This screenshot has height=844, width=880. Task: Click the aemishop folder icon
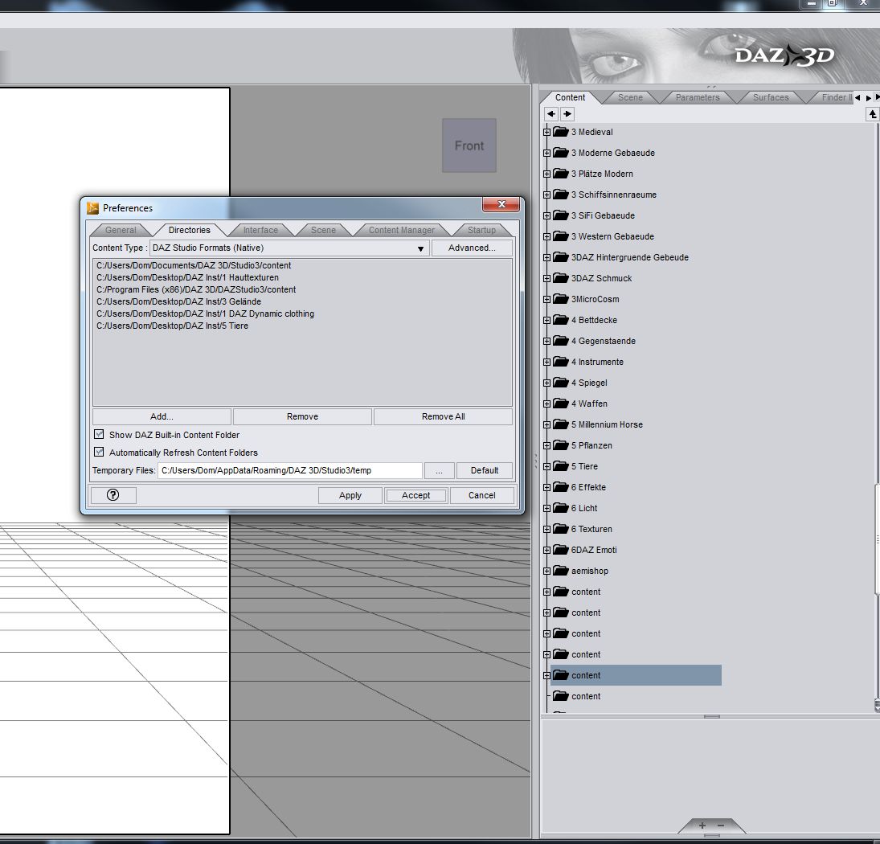(561, 571)
